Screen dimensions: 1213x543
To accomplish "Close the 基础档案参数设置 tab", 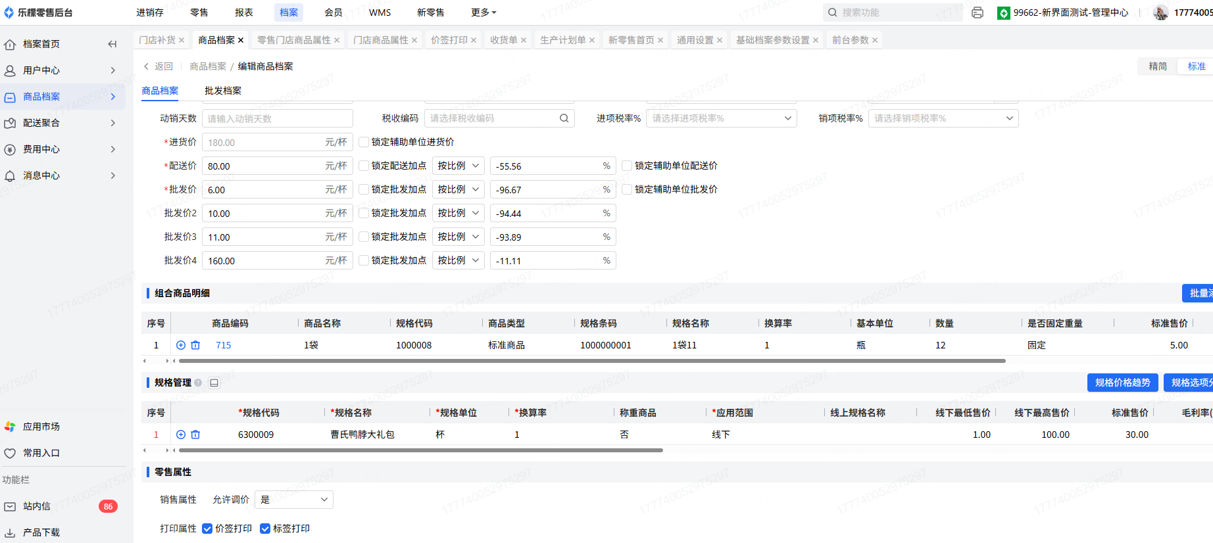I will coord(816,40).
